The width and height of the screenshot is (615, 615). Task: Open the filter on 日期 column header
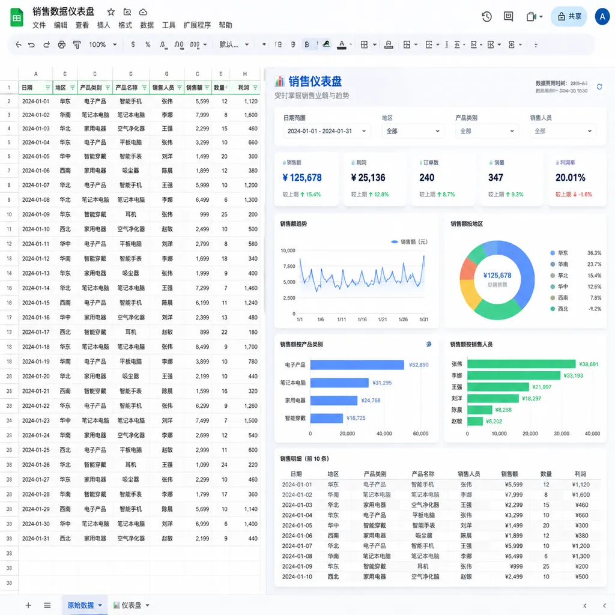point(48,88)
